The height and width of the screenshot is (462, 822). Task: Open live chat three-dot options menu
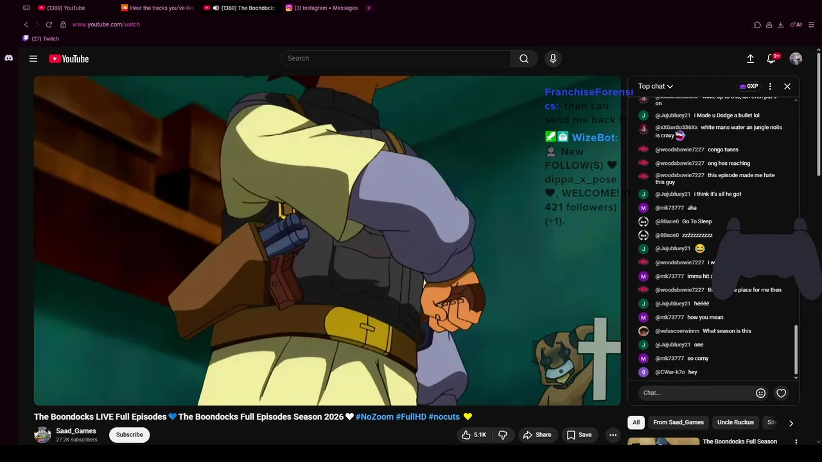tap(770, 86)
